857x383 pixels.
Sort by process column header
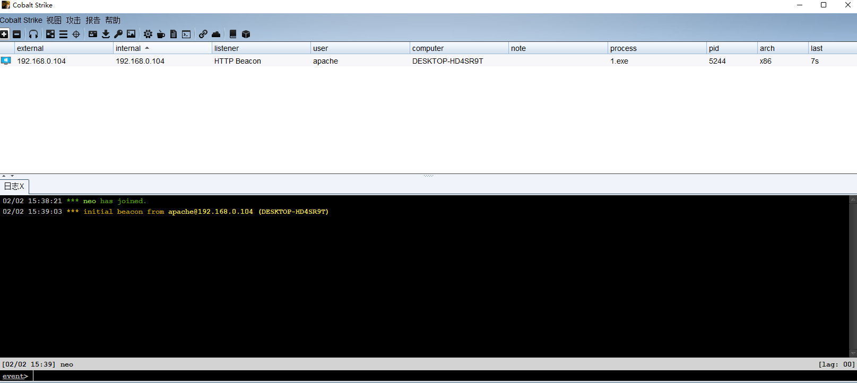(x=657, y=48)
